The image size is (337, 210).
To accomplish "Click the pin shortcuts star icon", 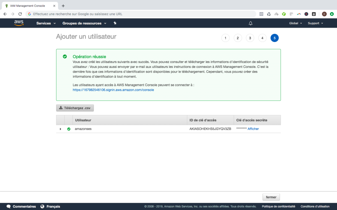I will coord(115,23).
